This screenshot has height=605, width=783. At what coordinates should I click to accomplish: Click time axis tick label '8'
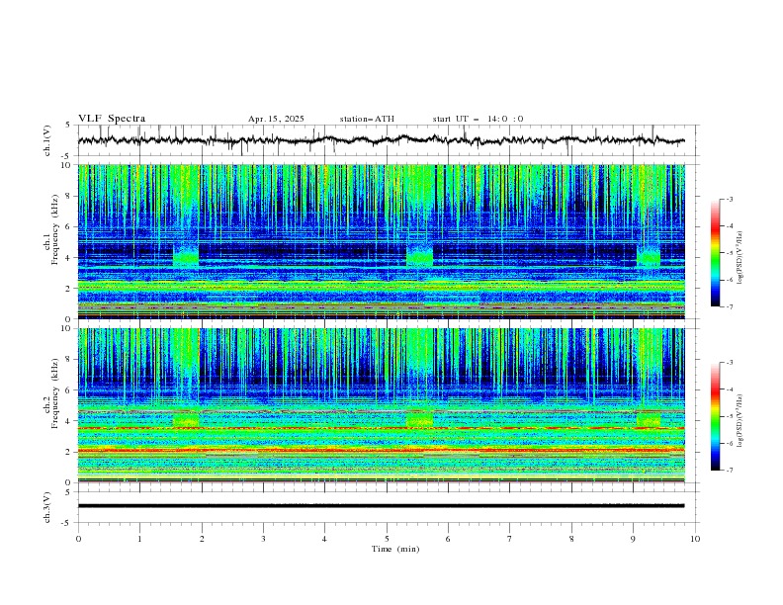pos(571,539)
